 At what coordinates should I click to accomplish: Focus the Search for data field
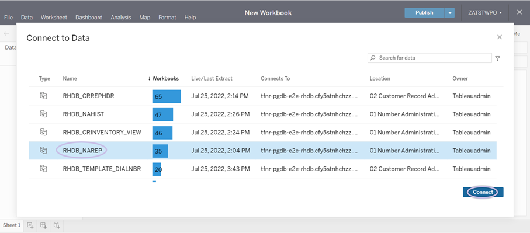(x=429, y=58)
